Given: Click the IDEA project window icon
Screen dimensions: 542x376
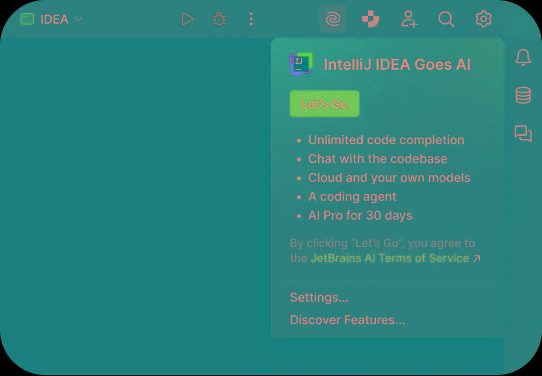Looking at the screenshot, I should pos(27,20).
